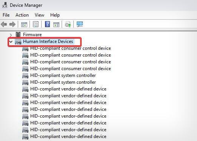Open the View menu
Screen dimensions: 197x141
tap(39, 15)
